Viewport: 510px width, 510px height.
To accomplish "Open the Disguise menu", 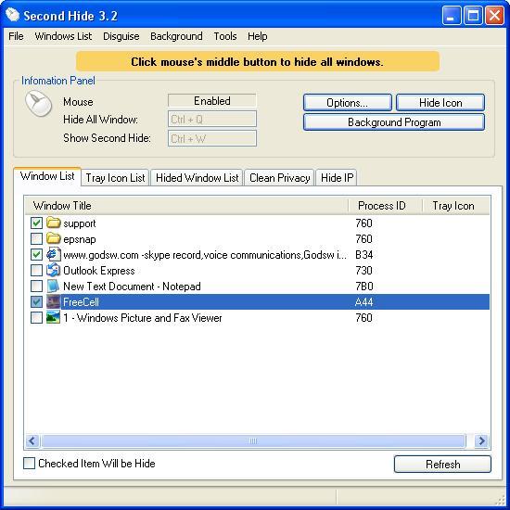I will click(x=121, y=36).
